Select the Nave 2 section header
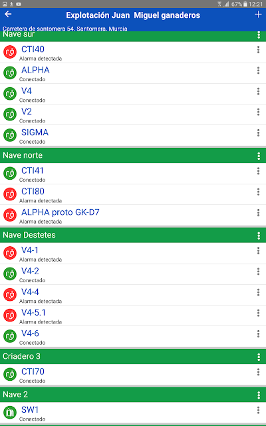Viewport: 266px width, 426px height. [x=133, y=395]
